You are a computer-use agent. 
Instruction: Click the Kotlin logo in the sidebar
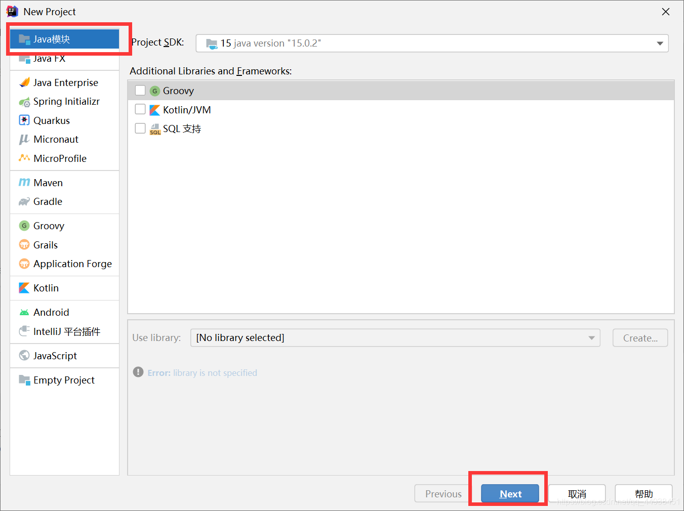point(24,288)
